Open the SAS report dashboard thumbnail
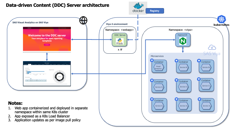The width and height of the screenshot is (233, 131). tap(47, 74)
